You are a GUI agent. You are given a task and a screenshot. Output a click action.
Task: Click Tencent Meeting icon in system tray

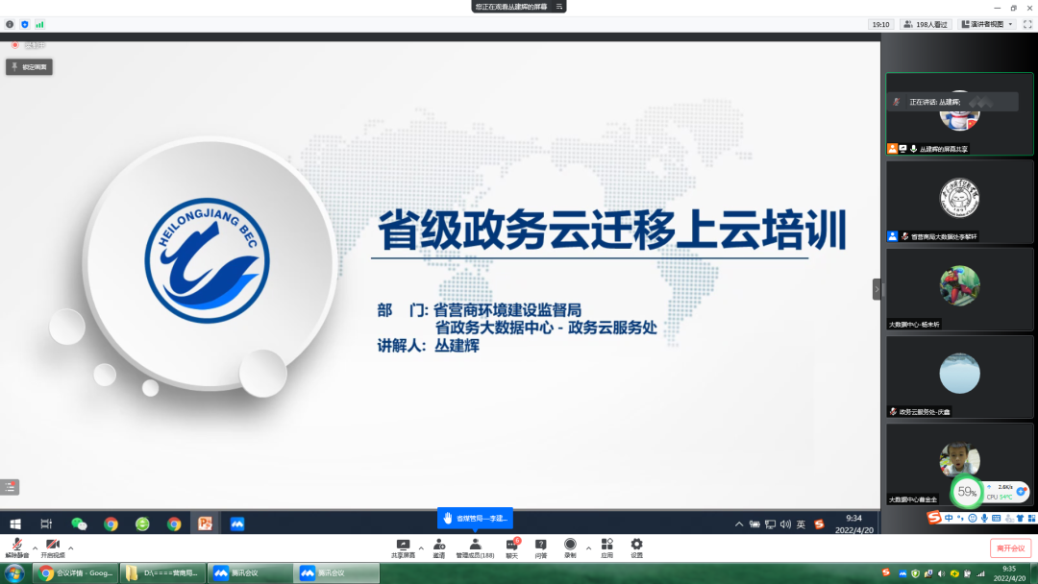tap(902, 573)
